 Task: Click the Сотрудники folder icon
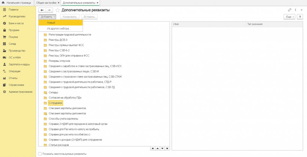click(x=45, y=103)
